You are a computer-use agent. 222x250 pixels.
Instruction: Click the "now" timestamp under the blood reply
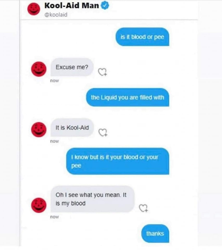click(x=54, y=217)
